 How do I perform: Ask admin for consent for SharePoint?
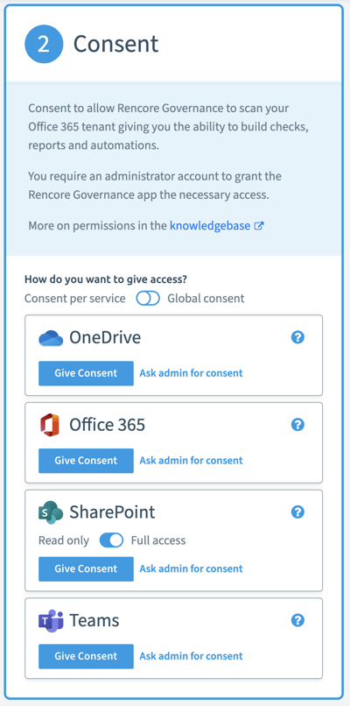pyautogui.click(x=192, y=568)
